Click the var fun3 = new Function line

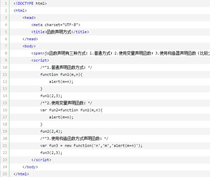coord(91,146)
